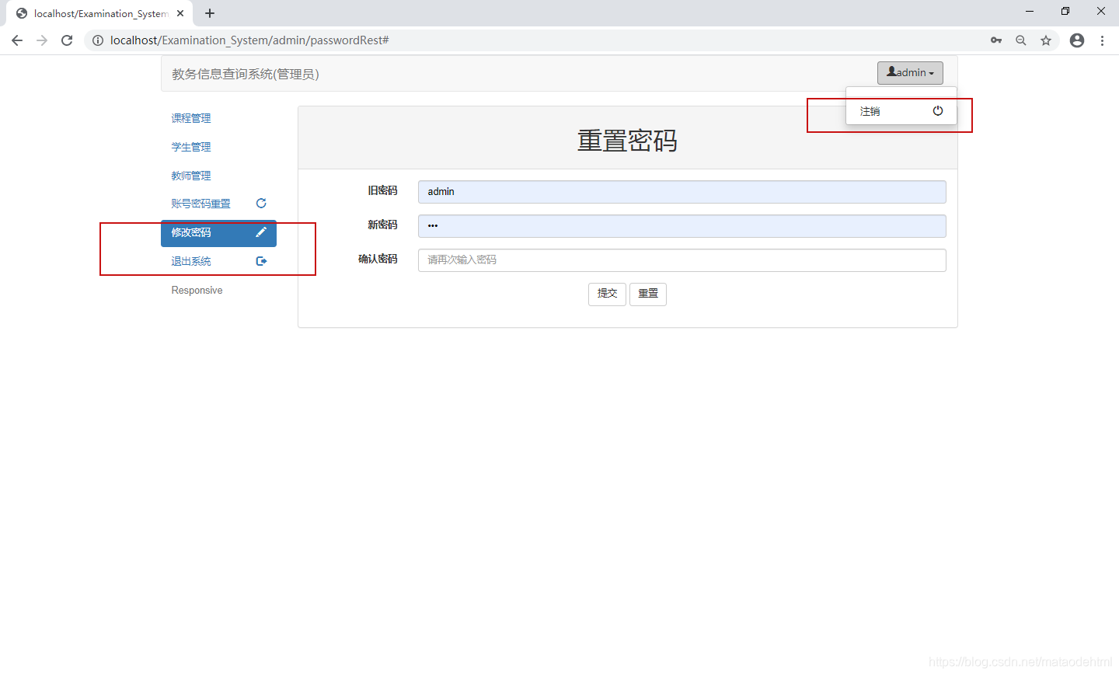
Task: Close the localhost/Examination_System tab
Action: pos(180,13)
